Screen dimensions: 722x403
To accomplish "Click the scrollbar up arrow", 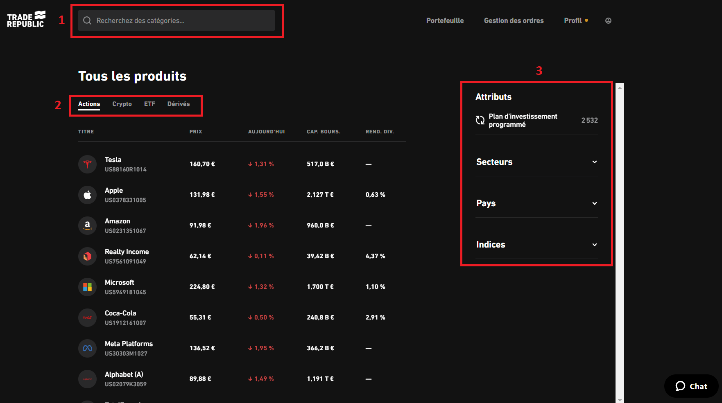I will [620, 87].
